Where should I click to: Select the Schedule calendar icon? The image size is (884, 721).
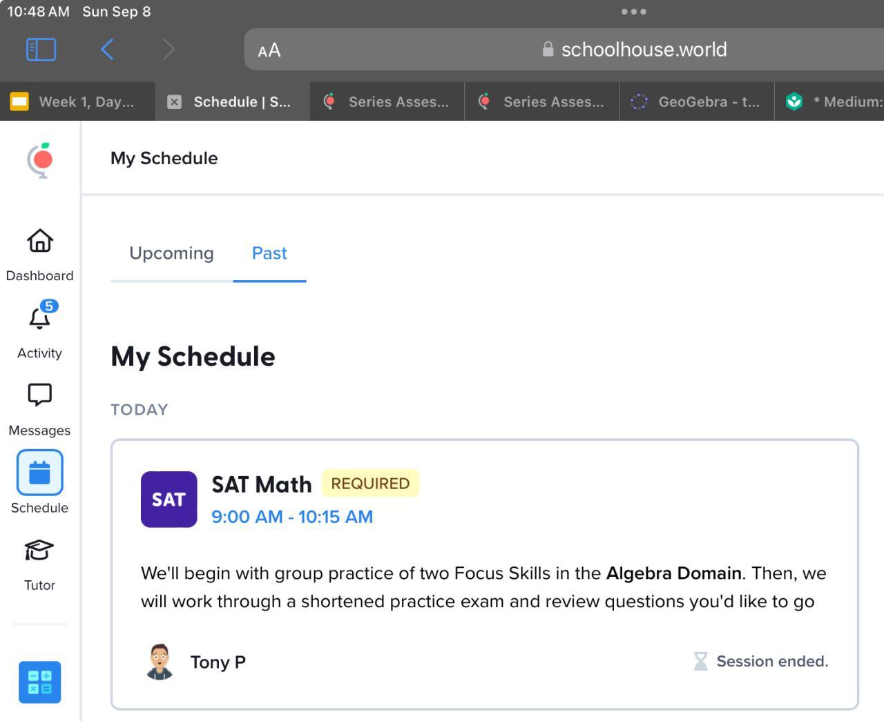[40, 473]
